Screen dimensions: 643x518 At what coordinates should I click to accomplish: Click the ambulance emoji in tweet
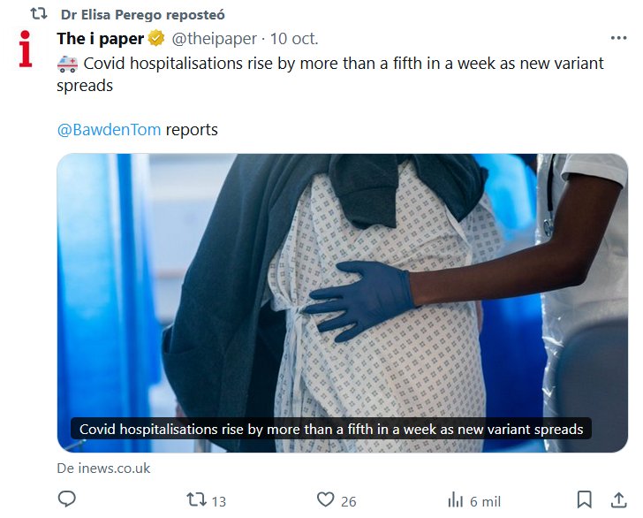click(x=67, y=65)
